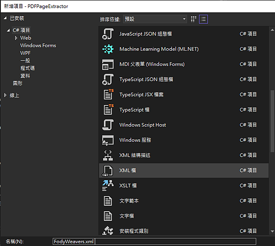Select the 資料 category

25,76
